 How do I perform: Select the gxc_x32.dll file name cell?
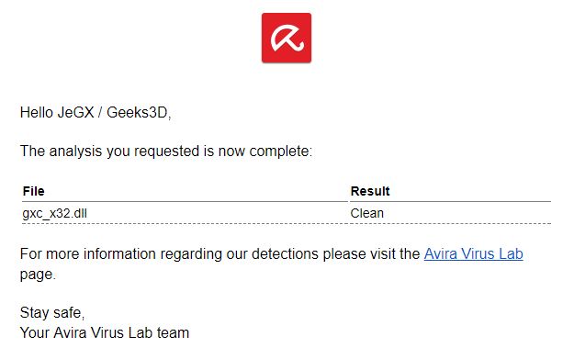54,213
